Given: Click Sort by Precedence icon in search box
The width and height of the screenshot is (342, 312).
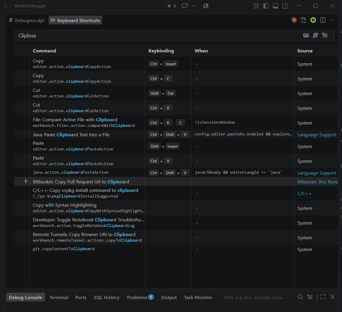Looking at the screenshot, I should [x=316, y=35].
